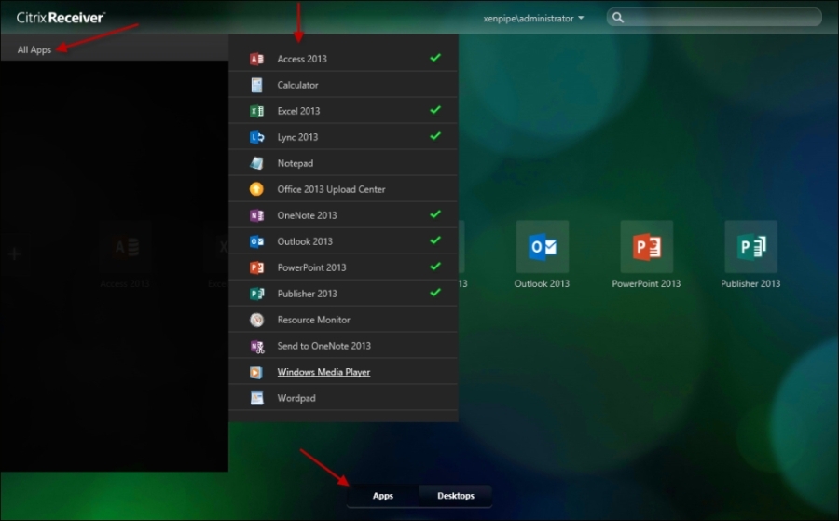Uncheck the Outlook 2013 green checkmark

pyautogui.click(x=435, y=240)
